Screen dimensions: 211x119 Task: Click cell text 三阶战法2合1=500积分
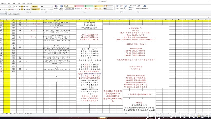point(139,95)
